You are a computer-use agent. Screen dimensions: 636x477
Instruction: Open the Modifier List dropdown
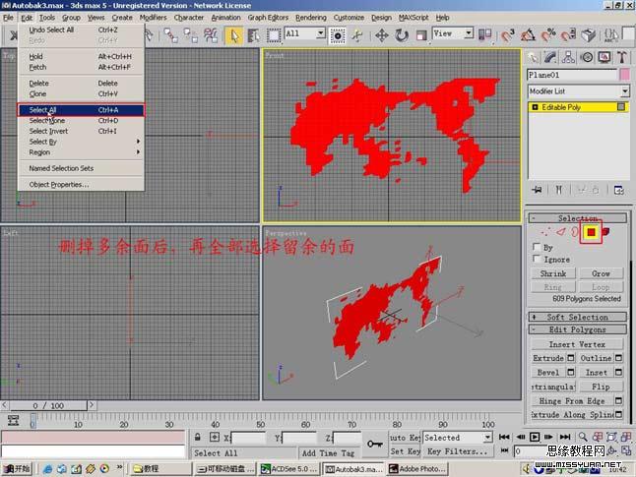point(577,90)
